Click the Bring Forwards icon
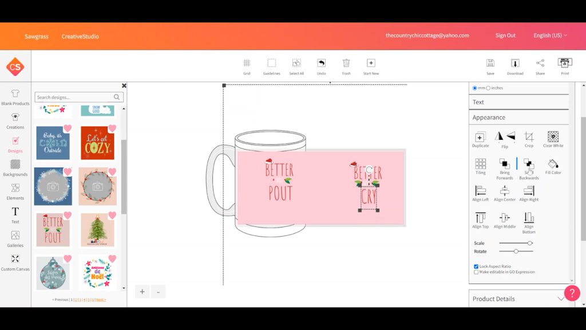 (504, 164)
